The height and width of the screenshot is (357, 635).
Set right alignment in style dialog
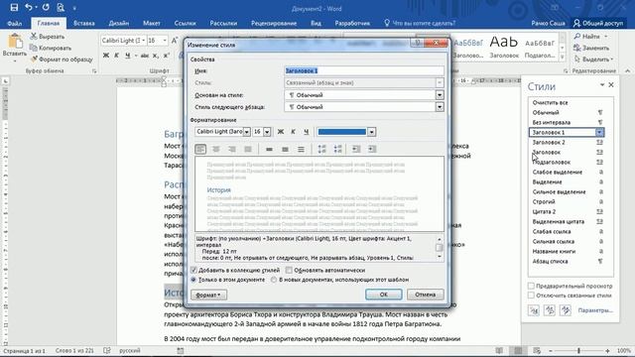pyautogui.click(x=232, y=150)
